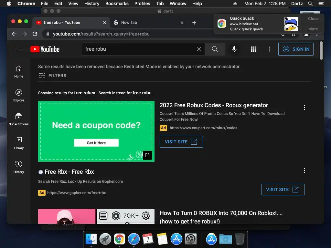Screen dimensions: 331x248
Task: Click VISIT SITE for the coupert.com ad
Action: point(181,142)
